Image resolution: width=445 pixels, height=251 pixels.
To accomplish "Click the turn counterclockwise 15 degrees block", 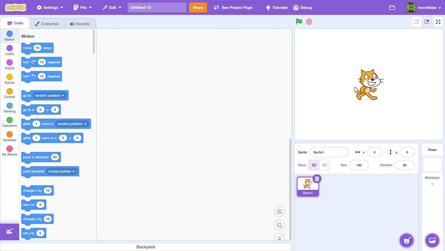I will 42,77.
